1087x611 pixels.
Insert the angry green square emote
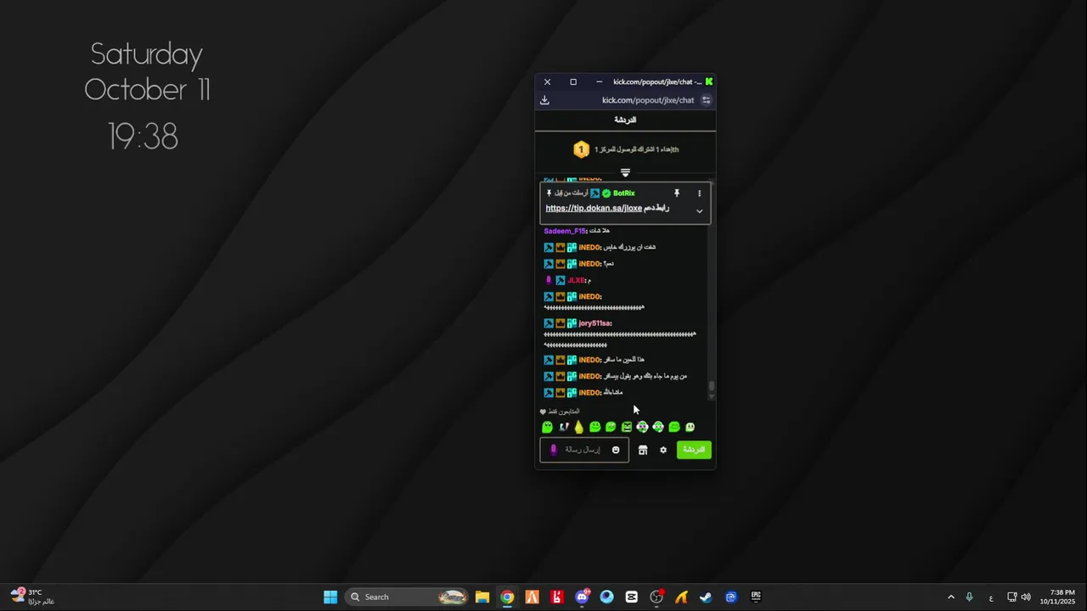[x=627, y=427]
